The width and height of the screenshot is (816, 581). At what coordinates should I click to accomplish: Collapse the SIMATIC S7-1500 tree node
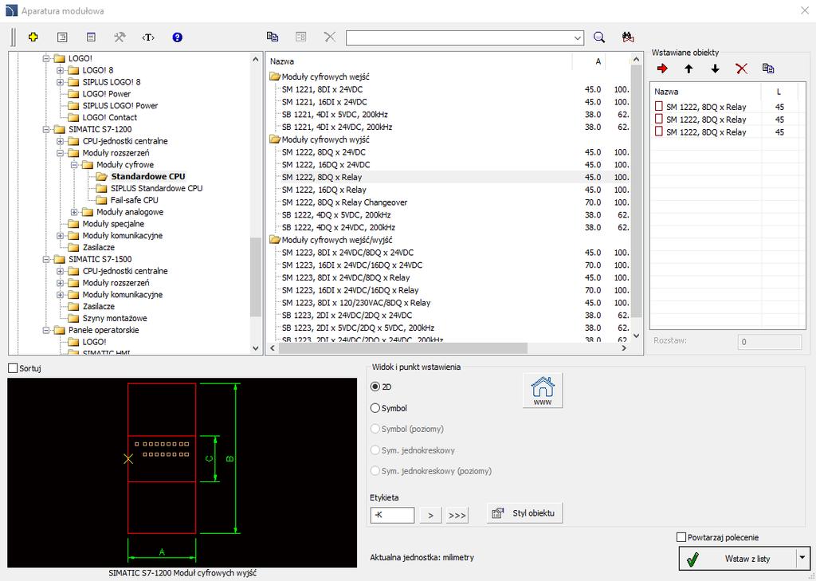point(46,259)
